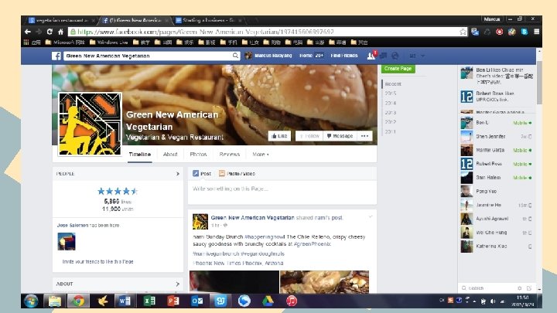The height and width of the screenshot is (313, 557).
Task: Jump to 2011 in the timeline navigator
Action: point(391,131)
